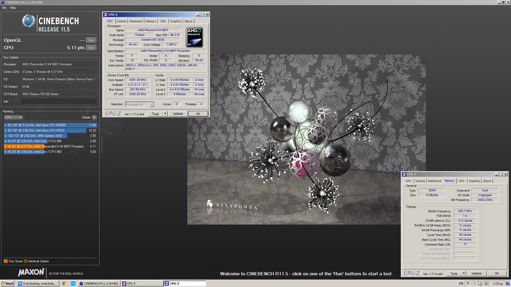
Task: Click Tools button in top CPU-Z window
Action: [155, 114]
